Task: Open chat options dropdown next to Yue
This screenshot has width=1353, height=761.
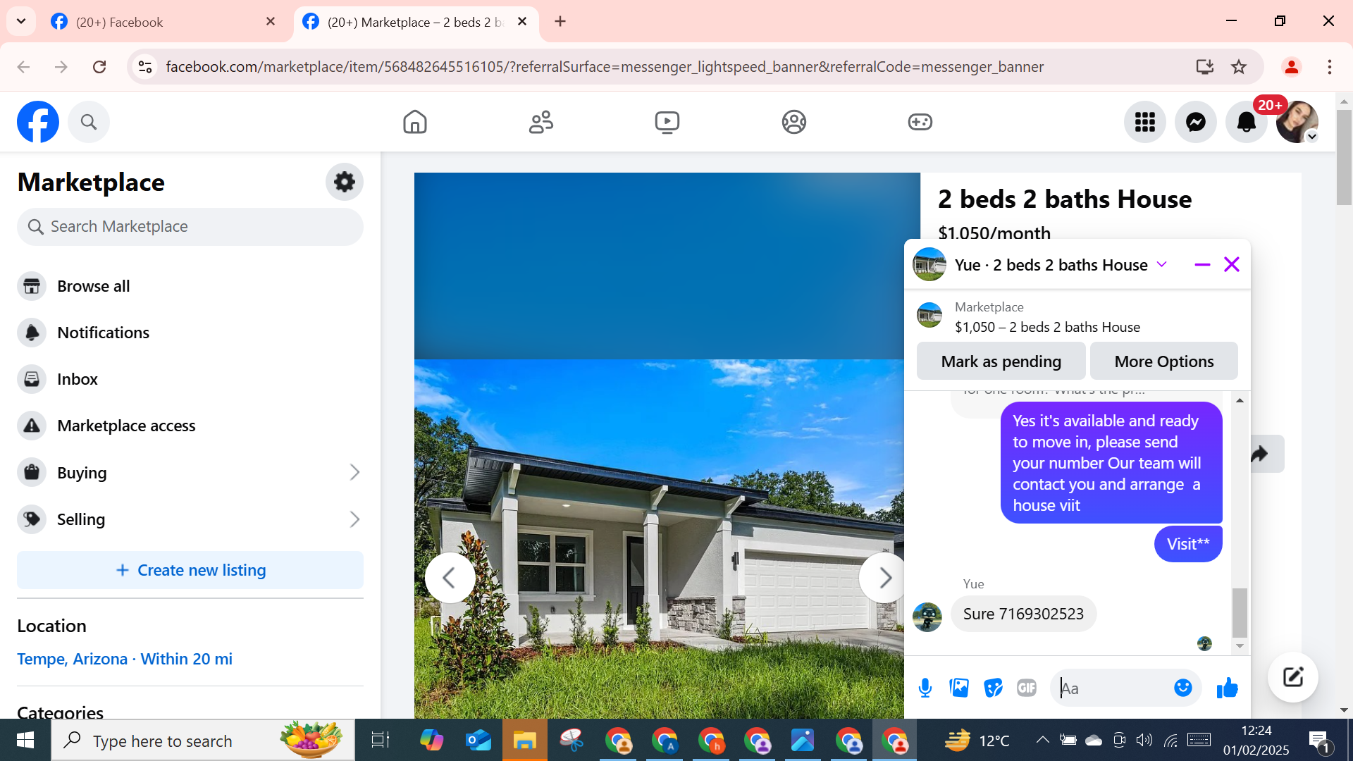Action: pyautogui.click(x=1162, y=265)
